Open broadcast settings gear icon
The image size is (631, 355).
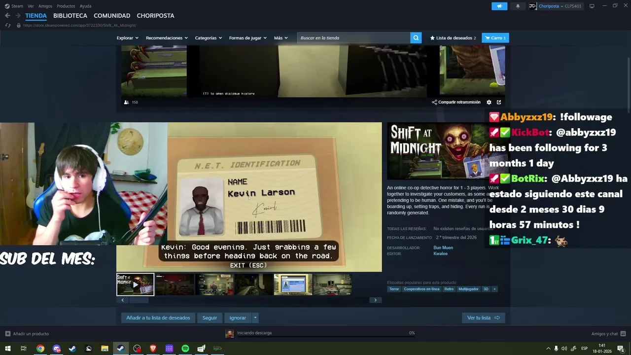pos(489,102)
